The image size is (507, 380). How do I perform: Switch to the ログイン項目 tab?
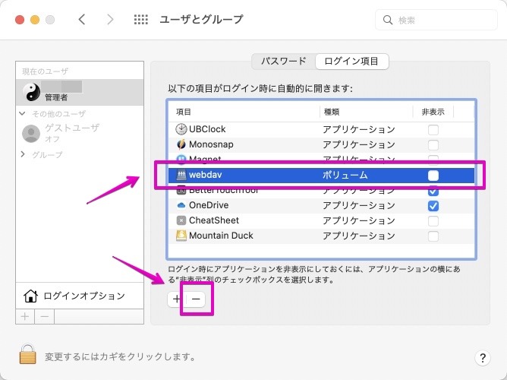[351, 61]
